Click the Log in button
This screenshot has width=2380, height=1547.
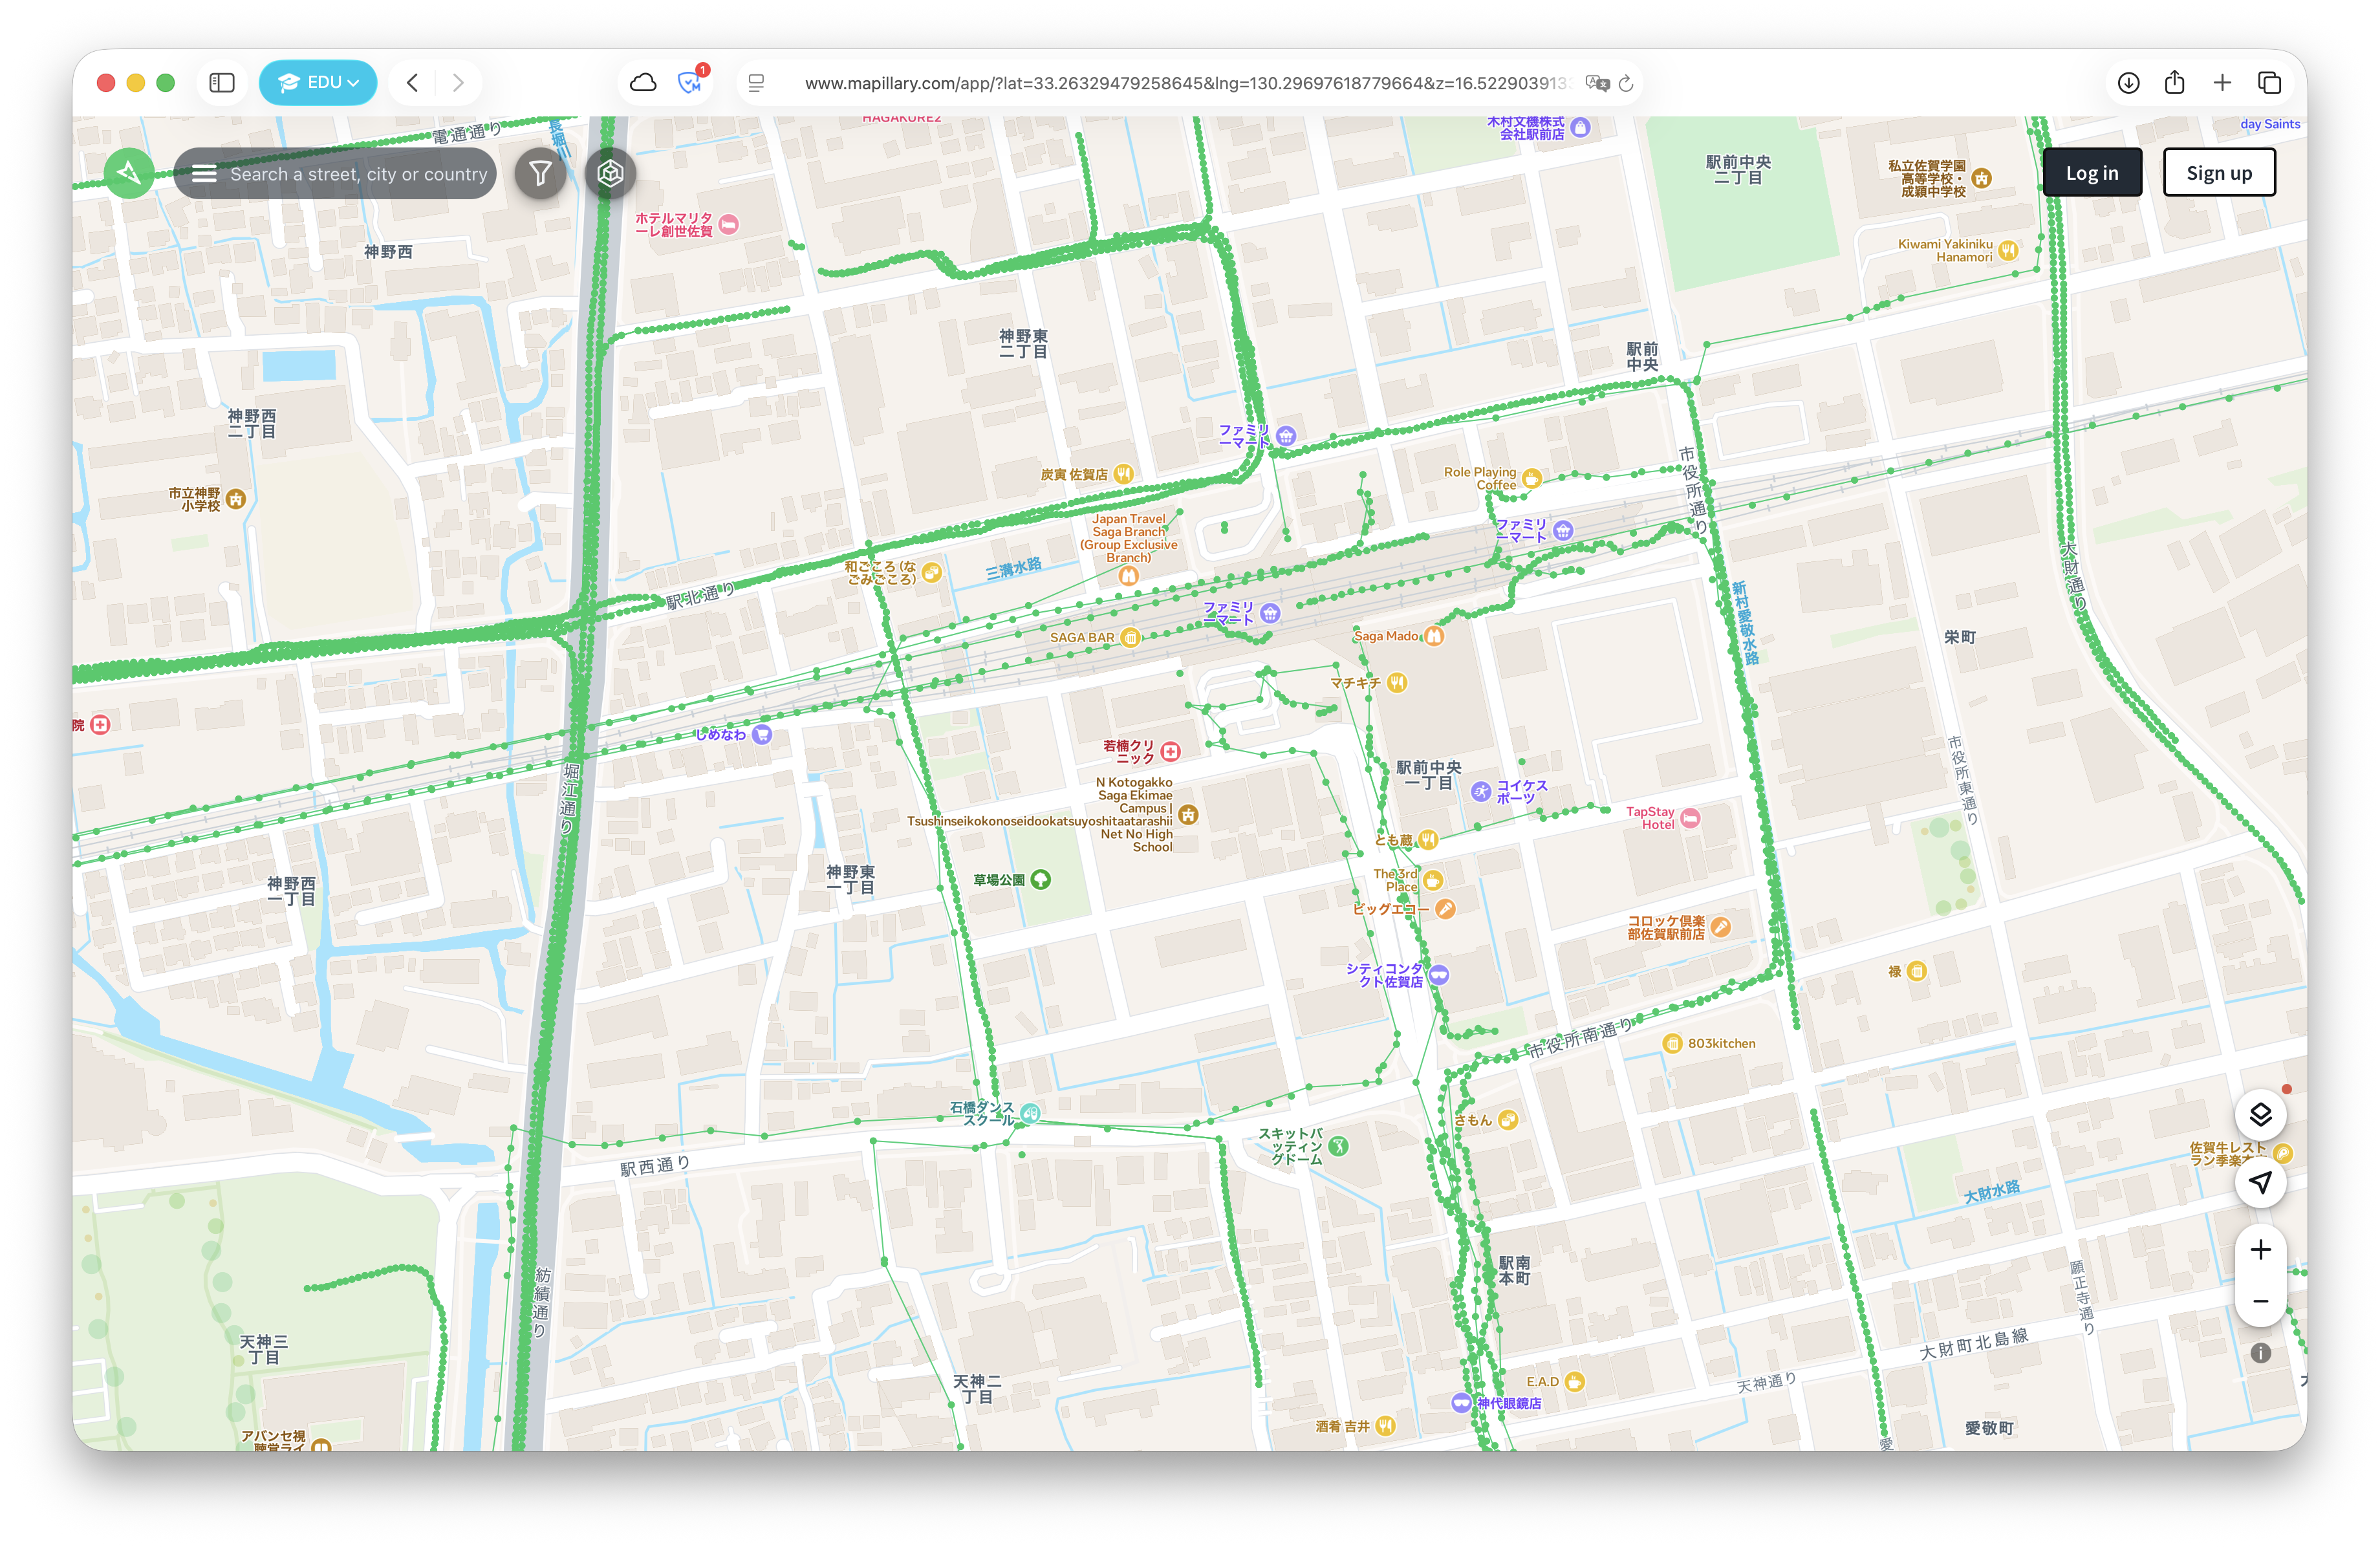pos(2092,173)
